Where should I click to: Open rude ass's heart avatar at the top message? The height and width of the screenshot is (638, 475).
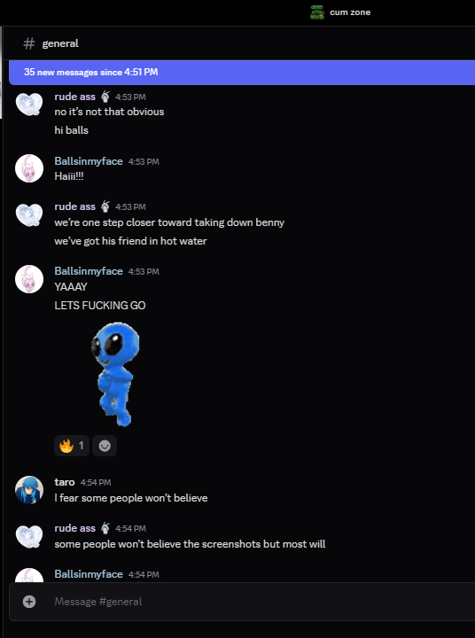(x=29, y=104)
